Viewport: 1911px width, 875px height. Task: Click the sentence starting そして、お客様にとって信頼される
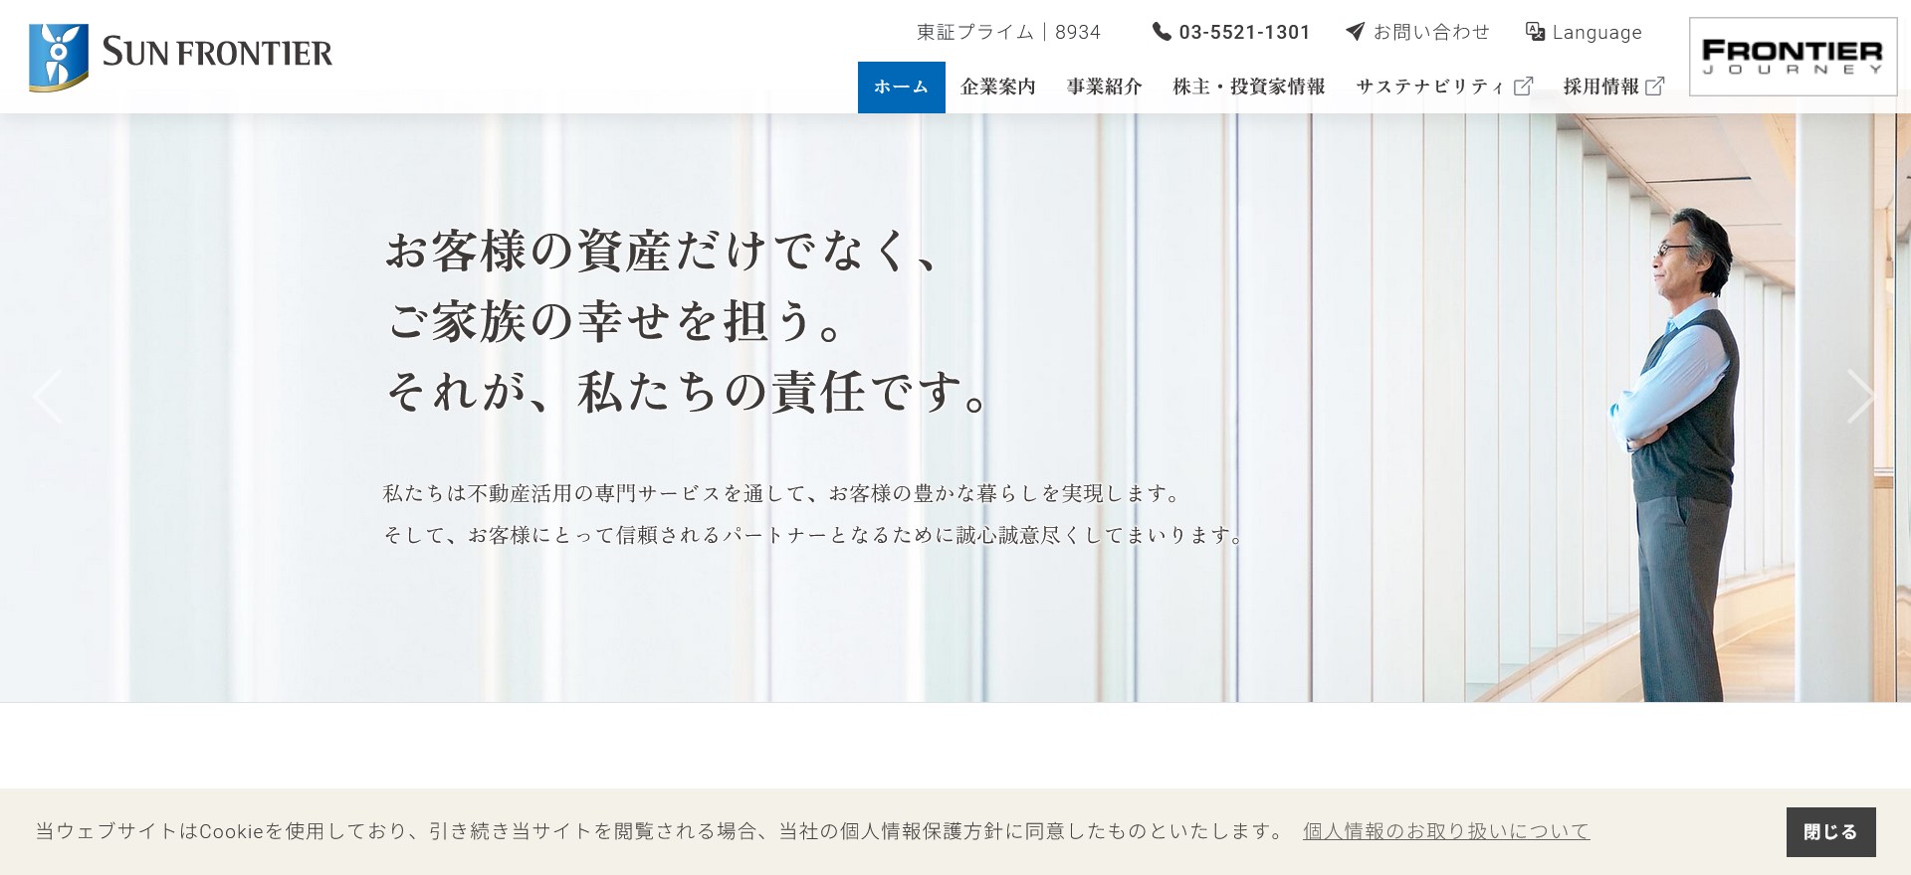tap(815, 535)
